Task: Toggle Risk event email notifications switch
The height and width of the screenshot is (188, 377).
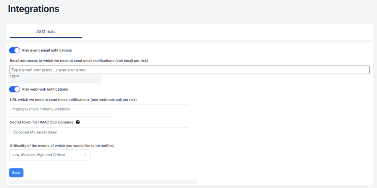Action: (x=15, y=50)
